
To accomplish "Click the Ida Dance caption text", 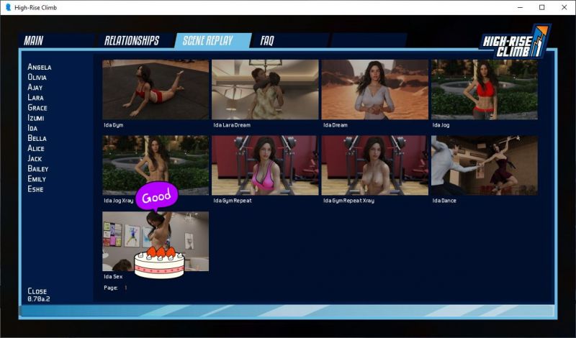I will [x=444, y=201].
